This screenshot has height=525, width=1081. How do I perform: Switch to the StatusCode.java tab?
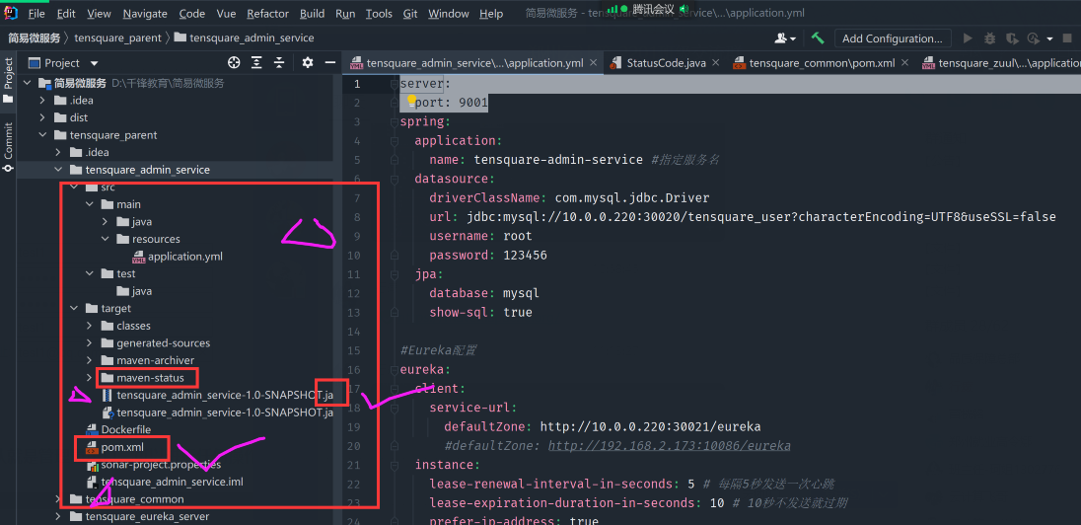666,63
